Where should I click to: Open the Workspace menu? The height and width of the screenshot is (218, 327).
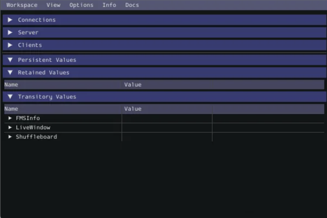click(22, 5)
